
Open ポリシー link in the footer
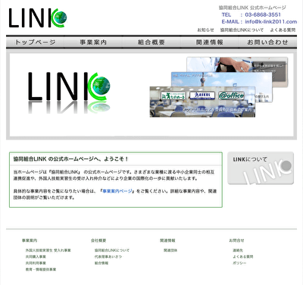[x=239, y=263]
